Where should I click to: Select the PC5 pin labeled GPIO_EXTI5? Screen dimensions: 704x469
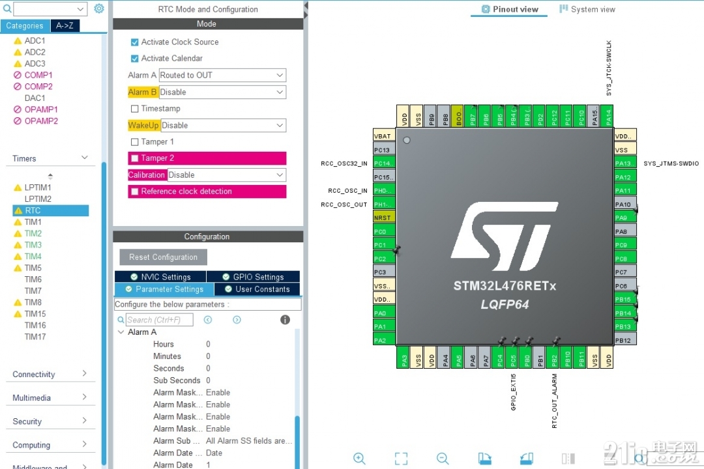click(x=513, y=358)
